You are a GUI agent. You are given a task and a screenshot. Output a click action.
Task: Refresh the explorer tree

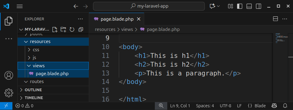tap(72, 29)
